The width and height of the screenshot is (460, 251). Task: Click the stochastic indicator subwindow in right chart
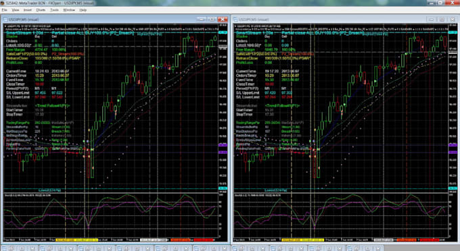click(x=341, y=215)
